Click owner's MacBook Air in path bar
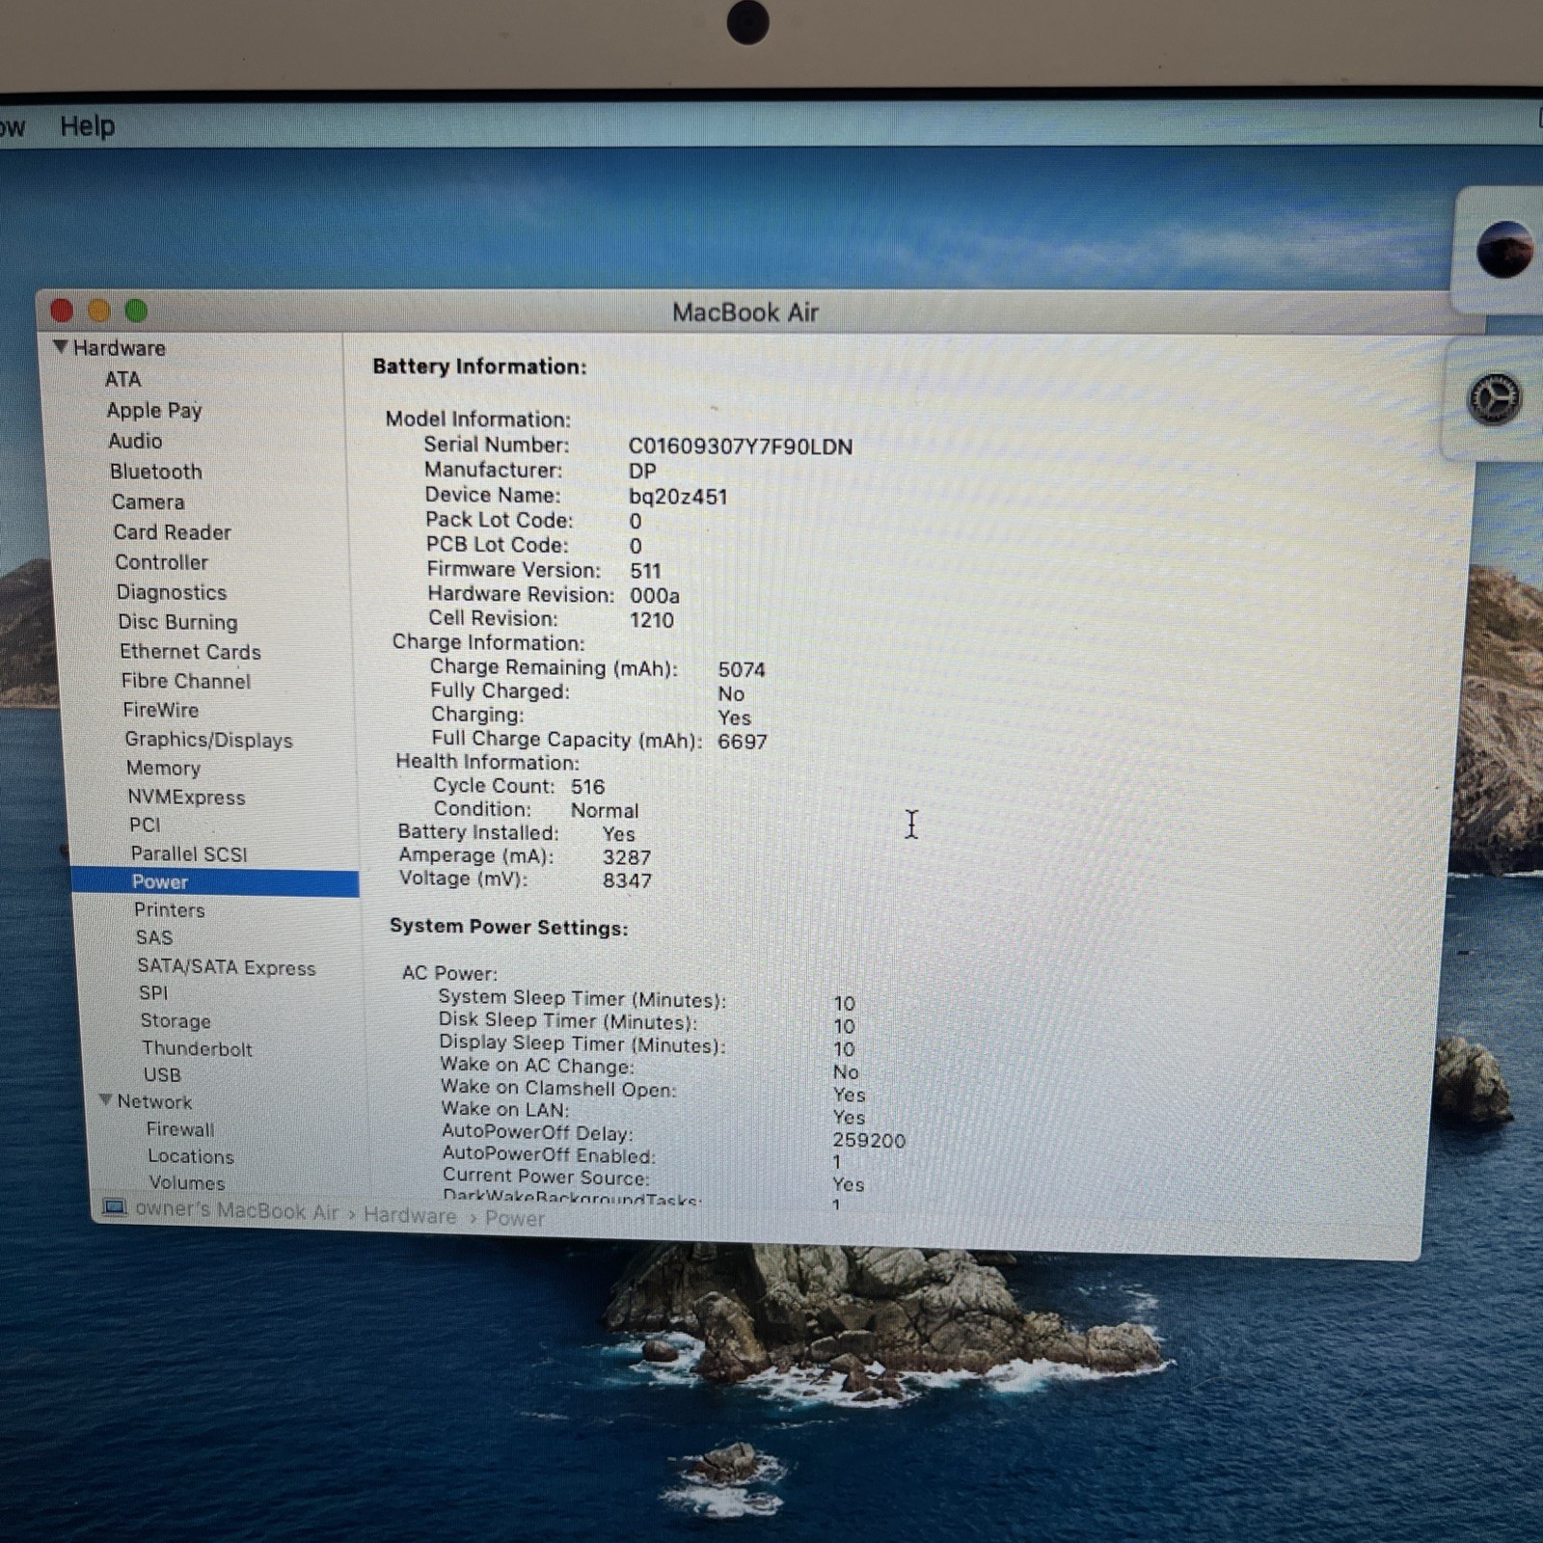 (x=236, y=1210)
